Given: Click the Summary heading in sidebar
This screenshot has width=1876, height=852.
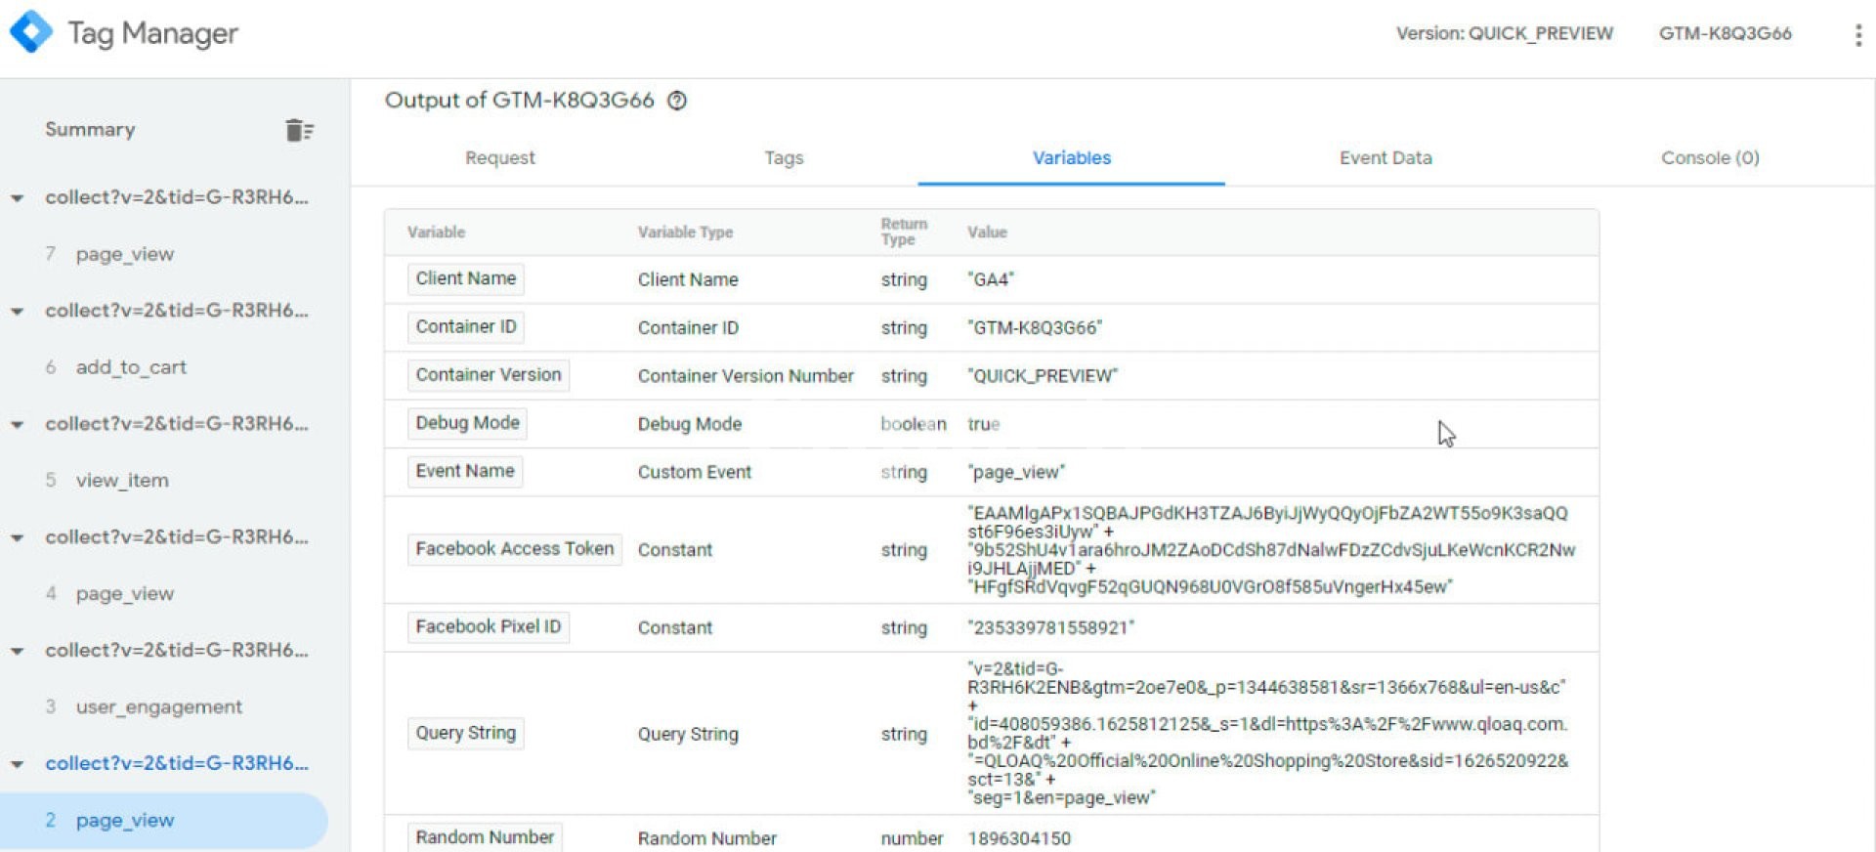Looking at the screenshot, I should tap(90, 130).
